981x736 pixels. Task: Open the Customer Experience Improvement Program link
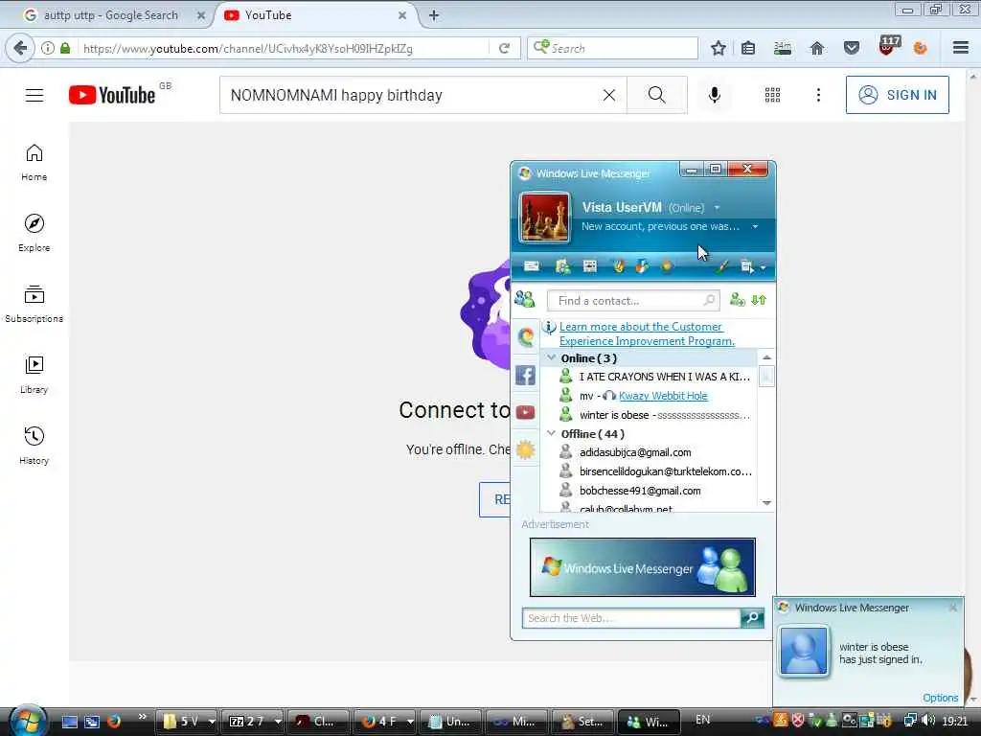coord(647,333)
